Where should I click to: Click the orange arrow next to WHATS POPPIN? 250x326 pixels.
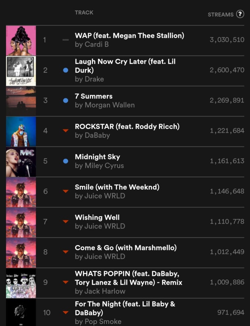[x=66, y=282]
